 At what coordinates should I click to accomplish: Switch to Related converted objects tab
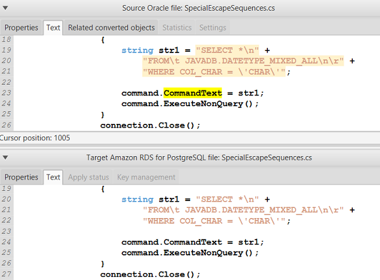click(x=111, y=28)
